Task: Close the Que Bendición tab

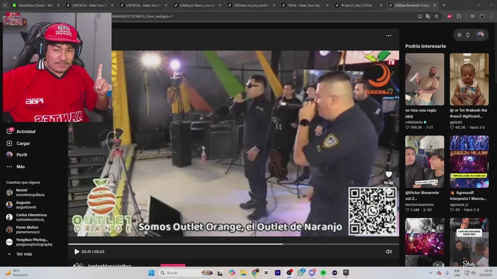Action: coord(434,5)
